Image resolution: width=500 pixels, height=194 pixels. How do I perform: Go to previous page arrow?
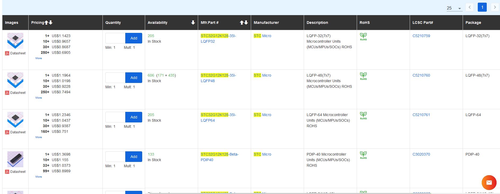pyautogui.click(x=470, y=7)
